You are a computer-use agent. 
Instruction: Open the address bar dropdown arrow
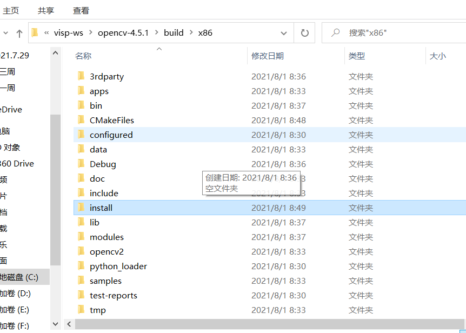284,32
